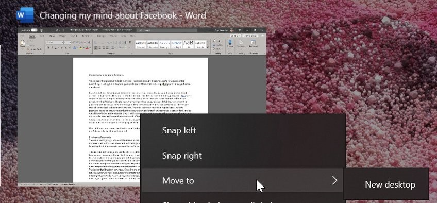437x203 pixels.
Task: Click the document page in Word thumbnail
Action: pos(141,120)
